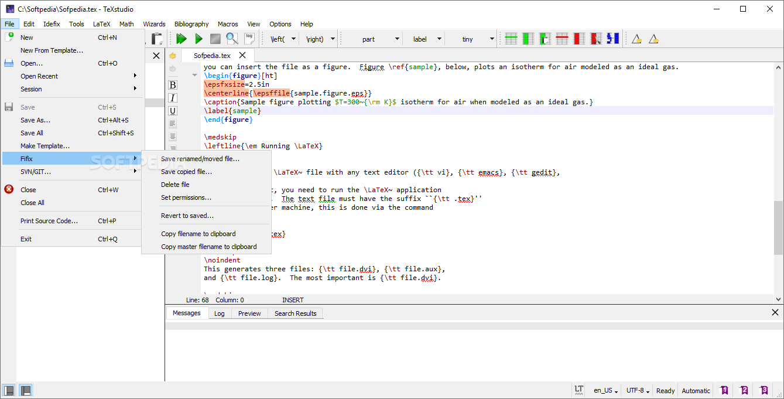Viewport: 784px width, 399px height.
Task: Open the View Log icon
Action: tap(249, 39)
